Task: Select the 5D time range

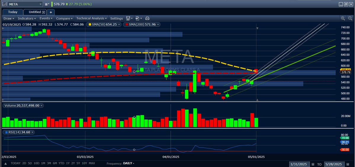Action: pyautogui.click(x=30, y=163)
